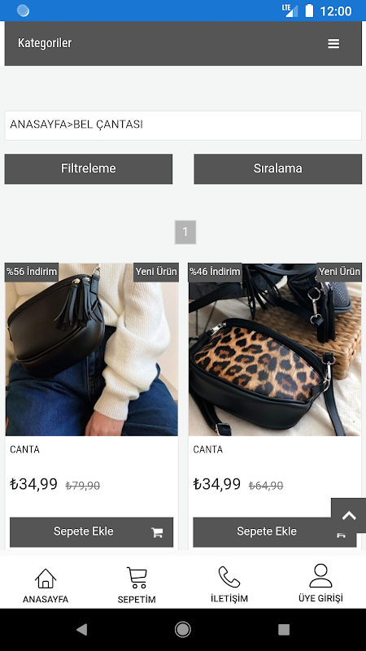This screenshot has width=366, height=651.
Task: Open the hamburger menu in Kategoriler bar
Action: tap(333, 44)
